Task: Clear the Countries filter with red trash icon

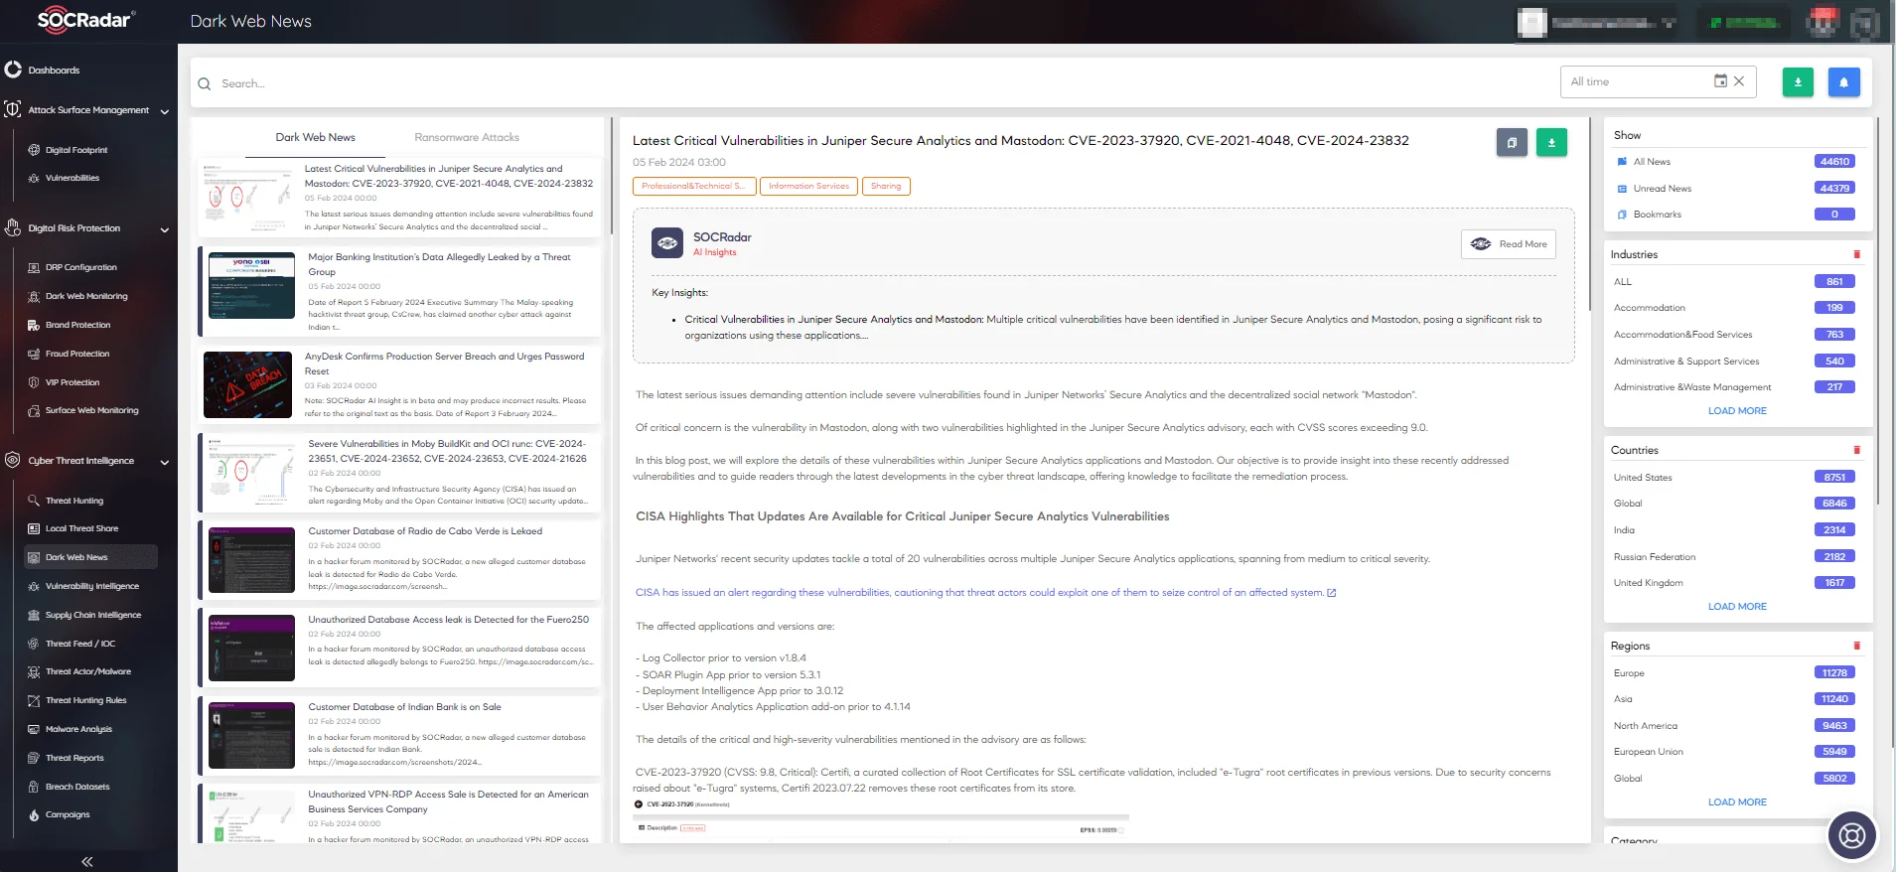Action: [1856, 450]
